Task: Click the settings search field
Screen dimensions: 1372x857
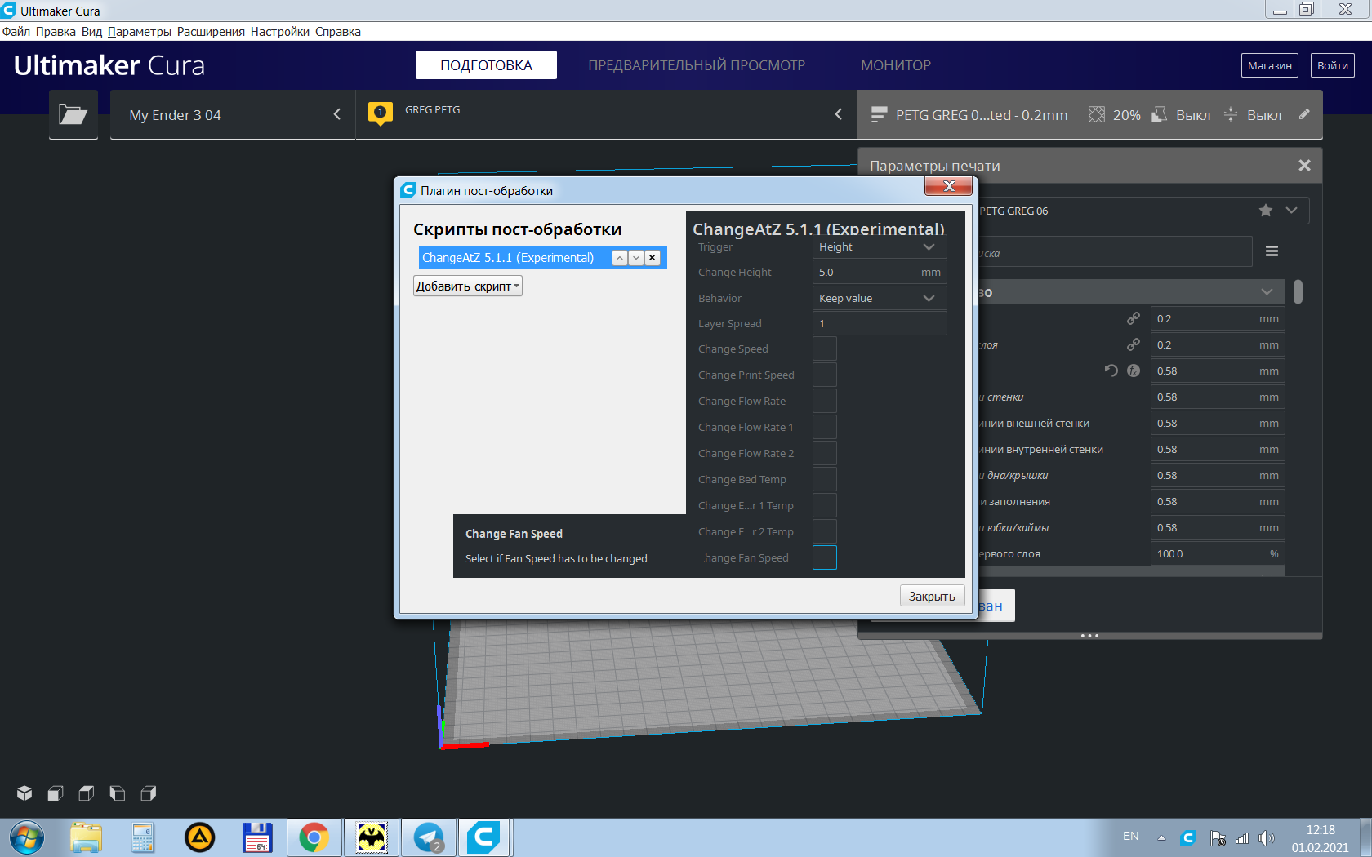Action: [1115, 252]
